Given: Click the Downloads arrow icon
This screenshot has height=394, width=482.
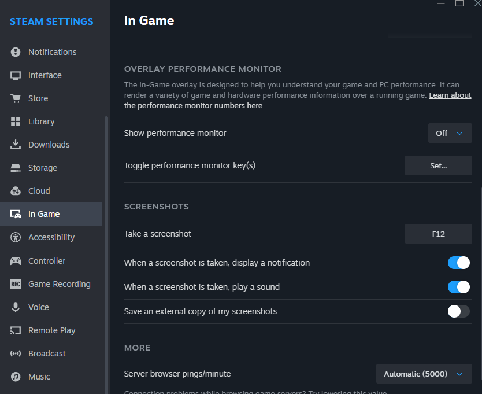Looking at the screenshot, I should coord(16,145).
